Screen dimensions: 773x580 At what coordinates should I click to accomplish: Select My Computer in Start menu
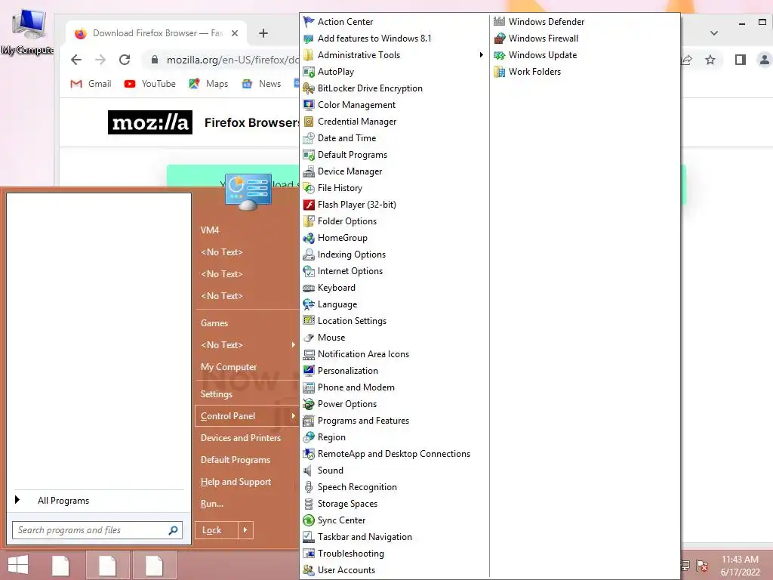(x=229, y=367)
